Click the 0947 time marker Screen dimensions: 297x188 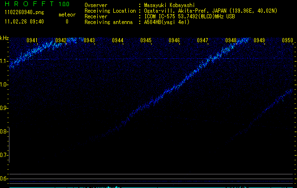tap(203, 40)
